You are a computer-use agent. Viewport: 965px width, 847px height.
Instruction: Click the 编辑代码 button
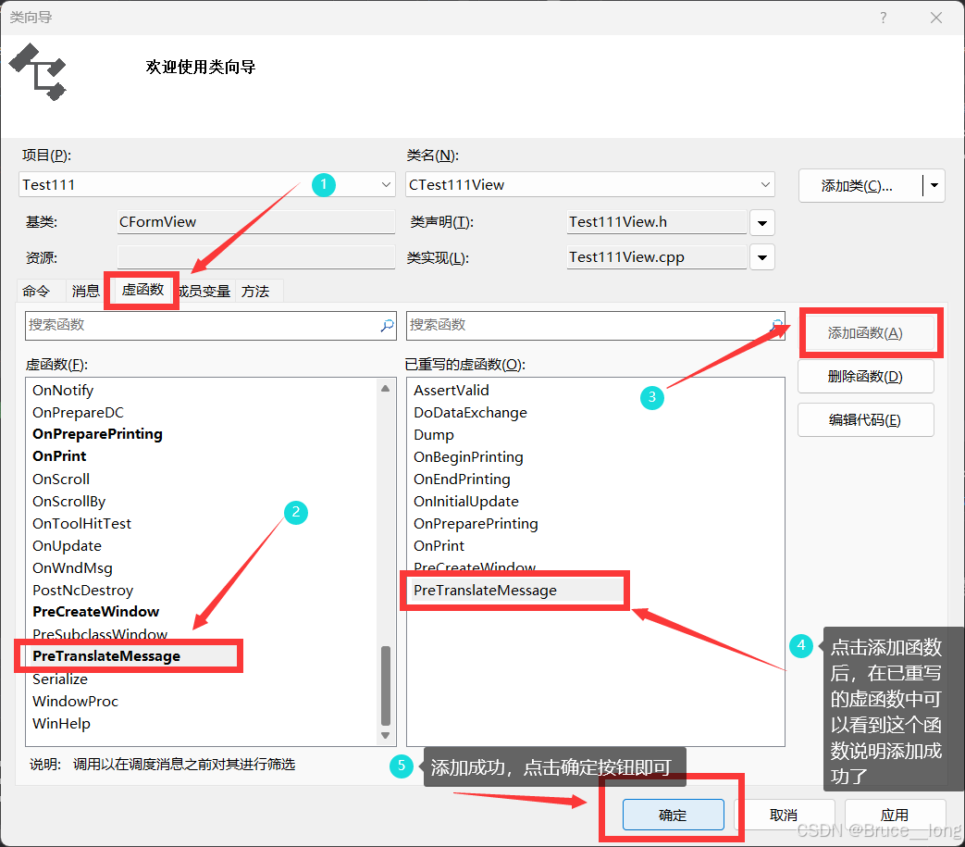click(x=865, y=419)
